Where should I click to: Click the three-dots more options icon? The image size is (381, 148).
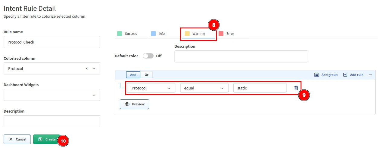[x=370, y=75]
